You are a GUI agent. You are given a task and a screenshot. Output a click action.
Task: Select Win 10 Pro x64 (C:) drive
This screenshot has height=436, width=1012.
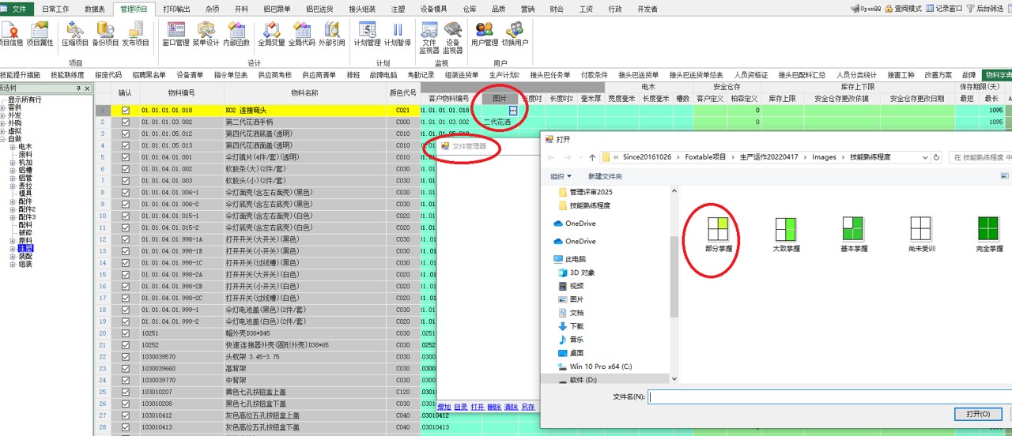595,366
